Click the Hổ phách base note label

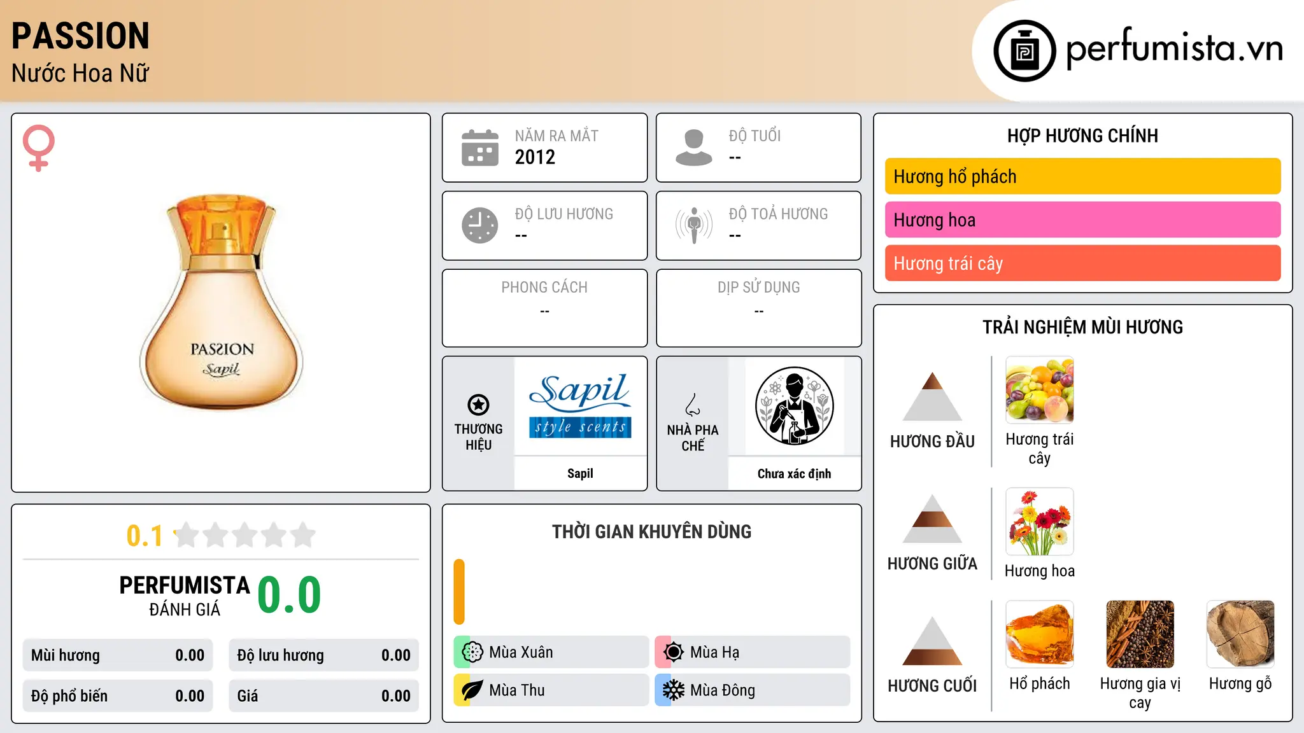pyautogui.click(x=1040, y=683)
